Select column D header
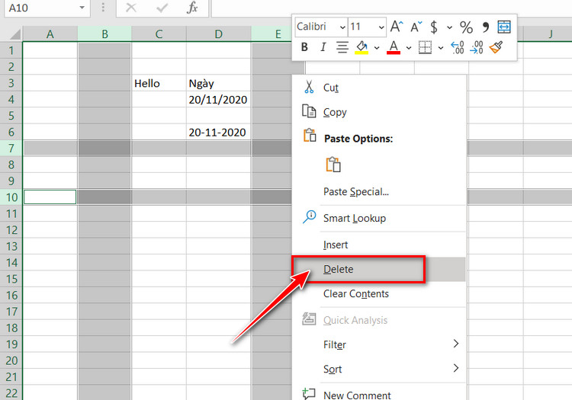 click(x=219, y=34)
